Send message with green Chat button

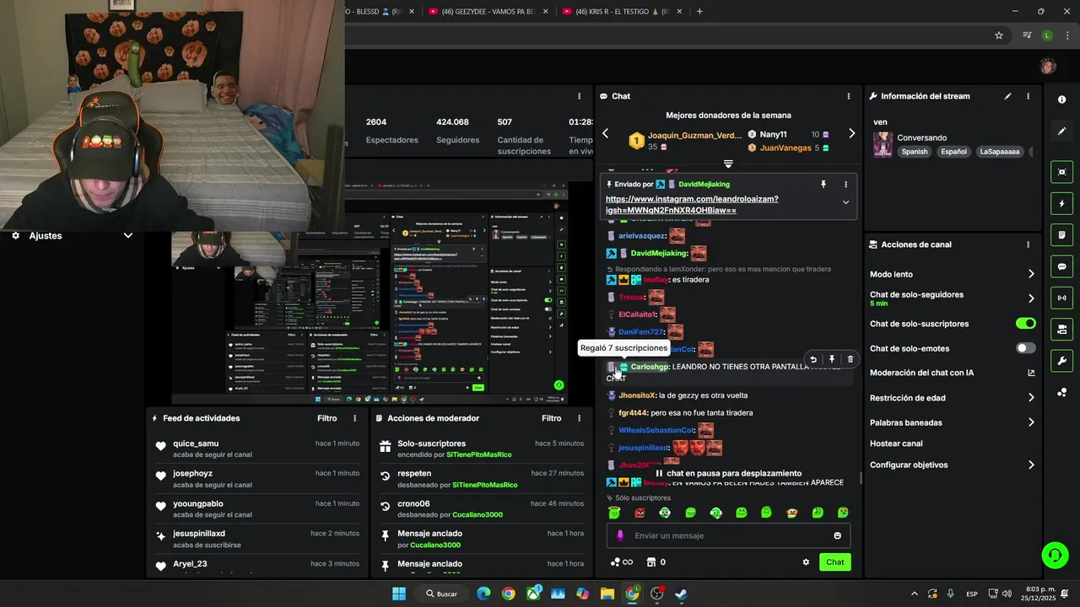pyautogui.click(x=834, y=562)
